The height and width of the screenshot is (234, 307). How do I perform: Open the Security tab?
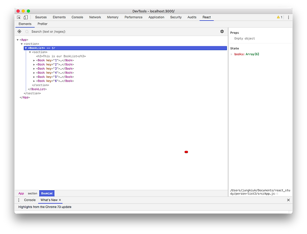click(176, 17)
